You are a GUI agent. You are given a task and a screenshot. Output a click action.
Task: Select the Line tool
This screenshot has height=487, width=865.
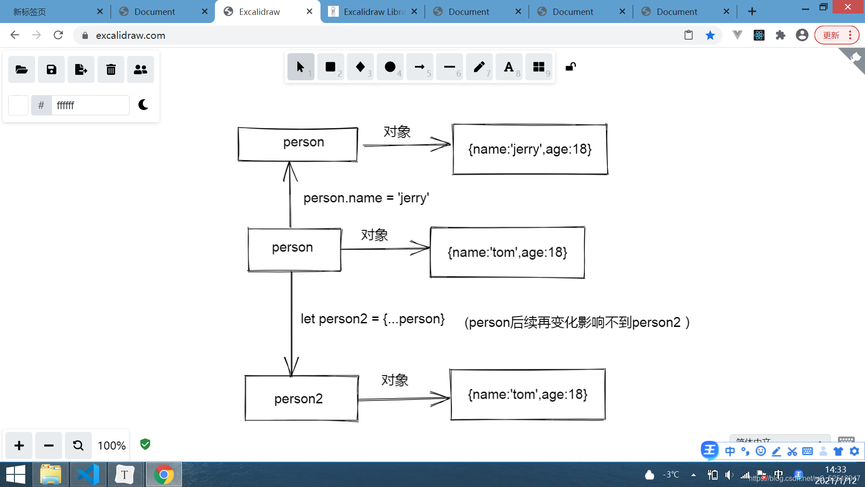click(x=449, y=67)
